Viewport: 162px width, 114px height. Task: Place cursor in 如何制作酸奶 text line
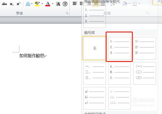pyautogui.click(x=32, y=56)
